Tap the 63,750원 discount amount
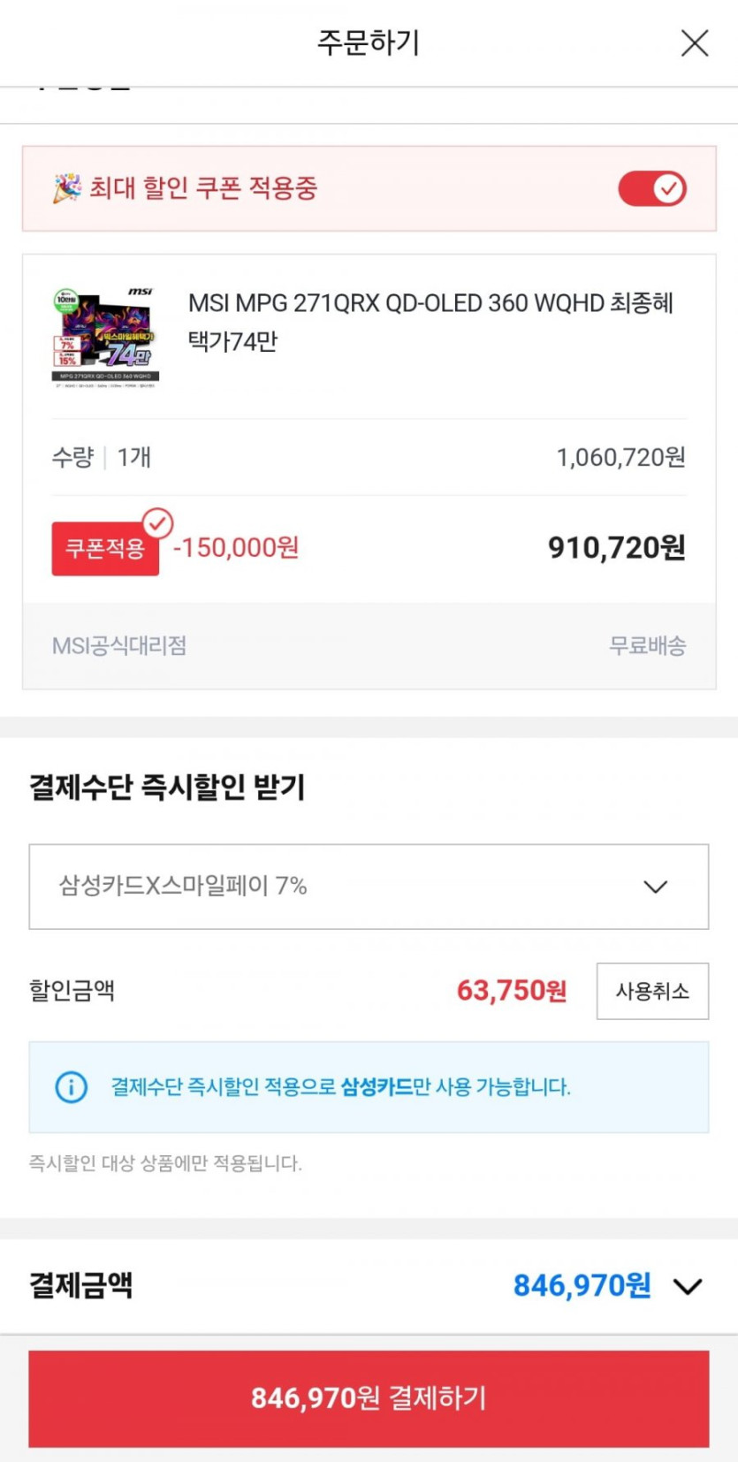The height and width of the screenshot is (1462, 738). [511, 991]
